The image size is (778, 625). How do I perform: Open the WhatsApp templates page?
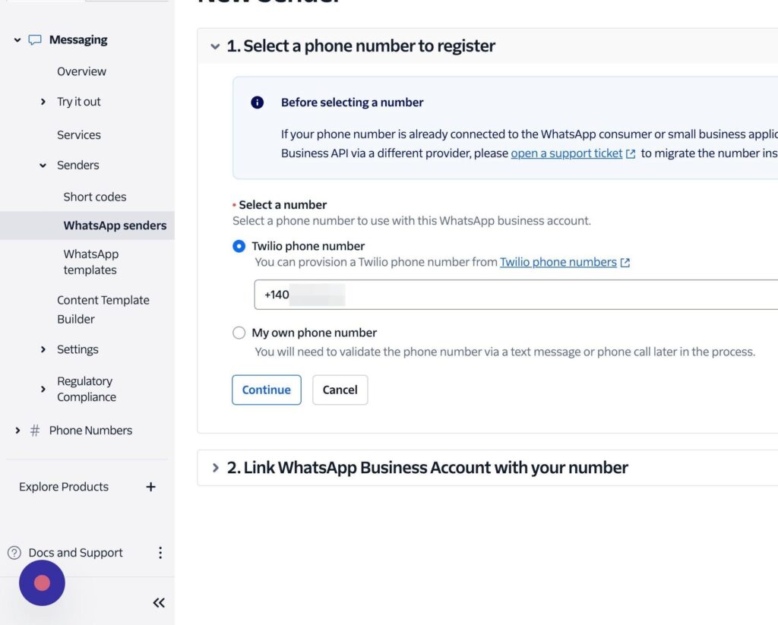point(90,262)
